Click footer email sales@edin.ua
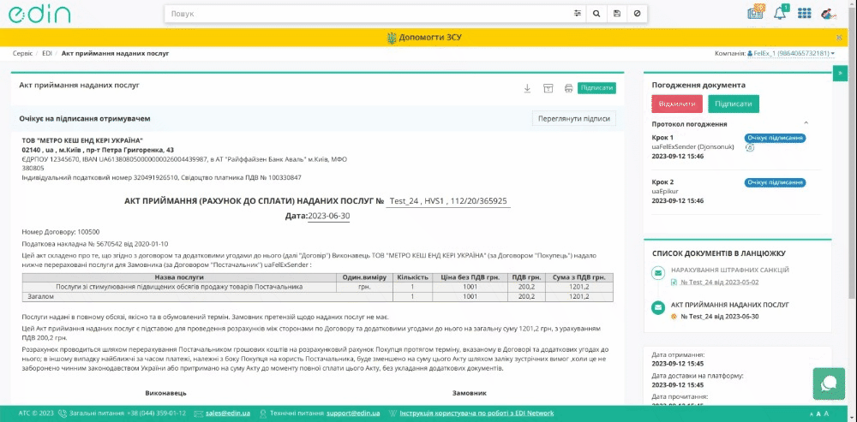 click(228, 413)
